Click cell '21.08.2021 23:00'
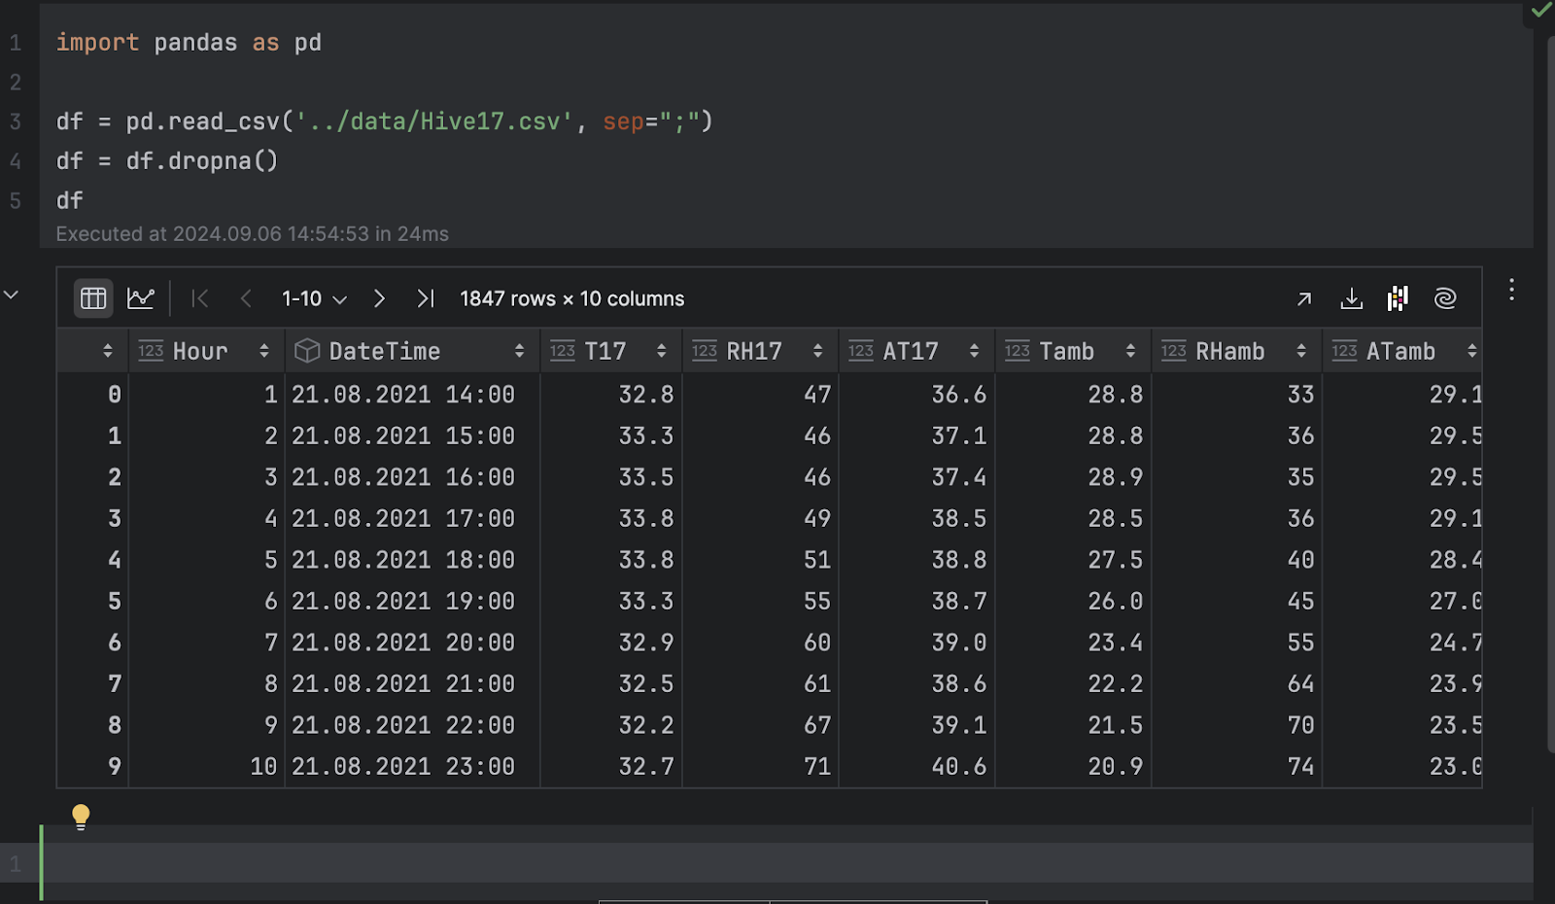Screen dimensions: 1555x904 403,766
